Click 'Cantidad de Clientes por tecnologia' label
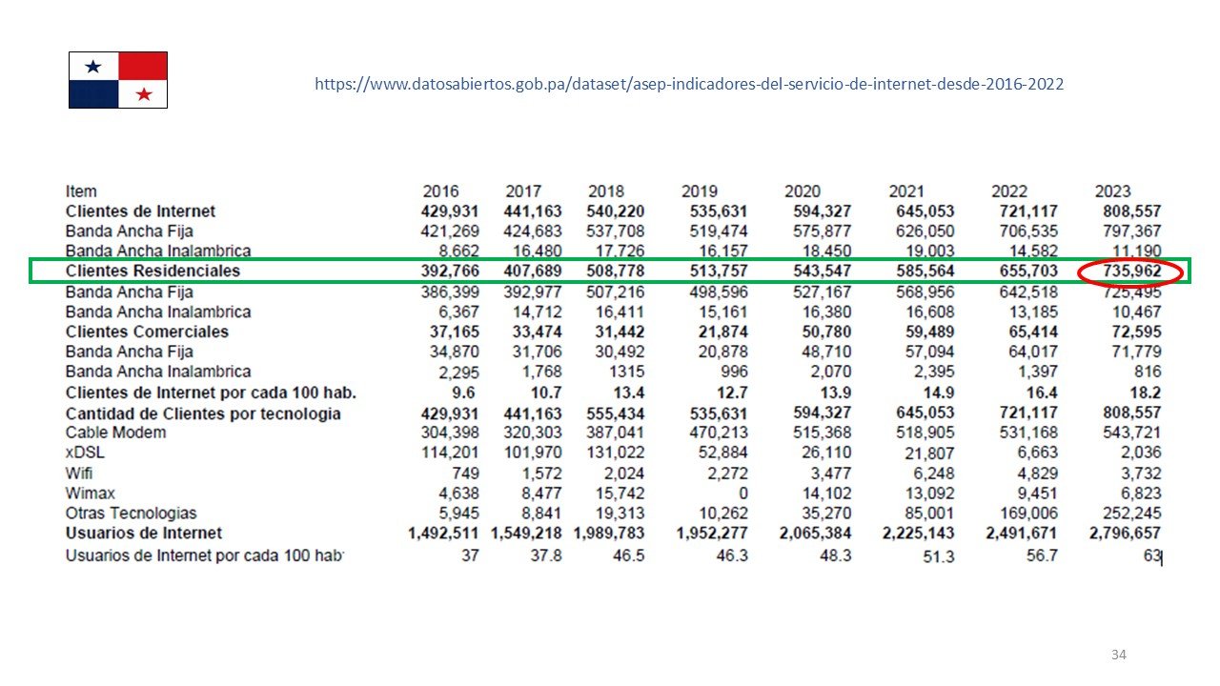The width and height of the screenshot is (1220, 686). 203,414
